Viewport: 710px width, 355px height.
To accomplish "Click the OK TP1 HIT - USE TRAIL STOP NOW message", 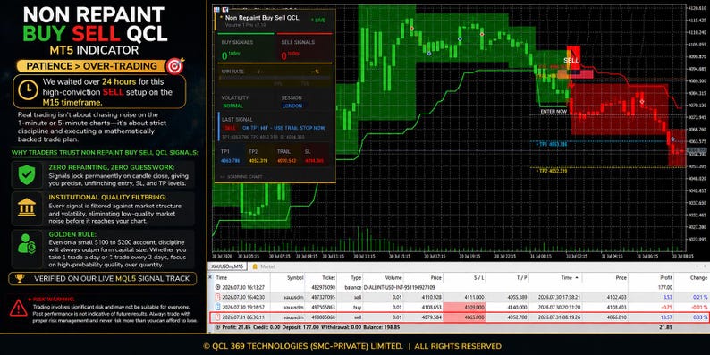I will tap(283, 128).
